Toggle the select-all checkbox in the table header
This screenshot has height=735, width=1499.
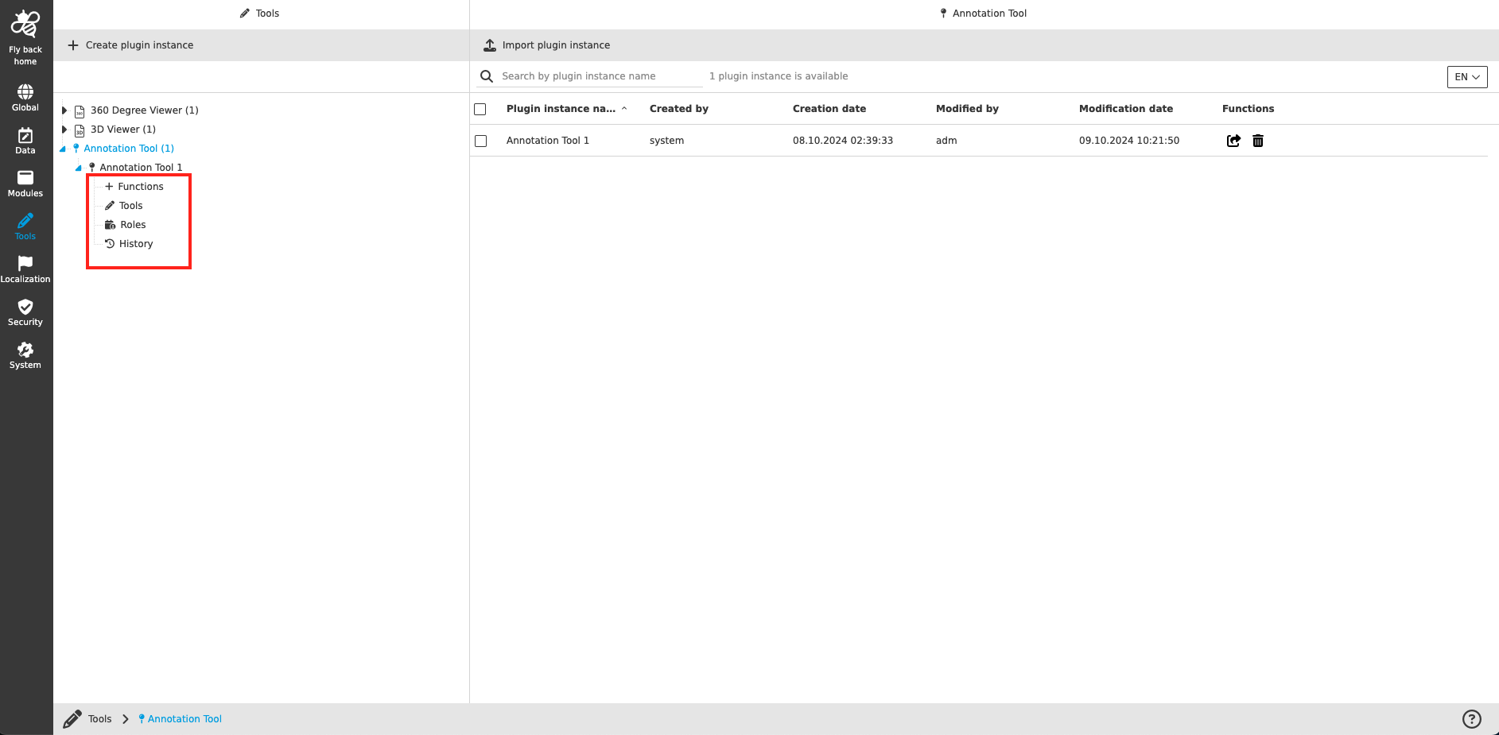pyautogui.click(x=480, y=109)
